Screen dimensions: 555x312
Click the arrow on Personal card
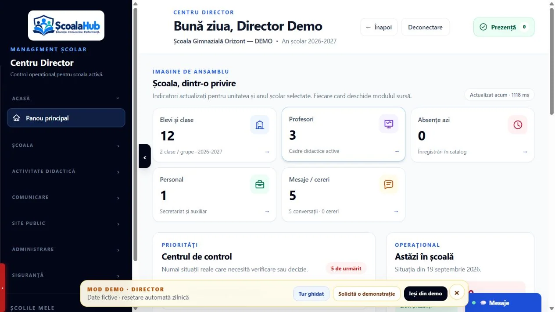coord(267,211)
